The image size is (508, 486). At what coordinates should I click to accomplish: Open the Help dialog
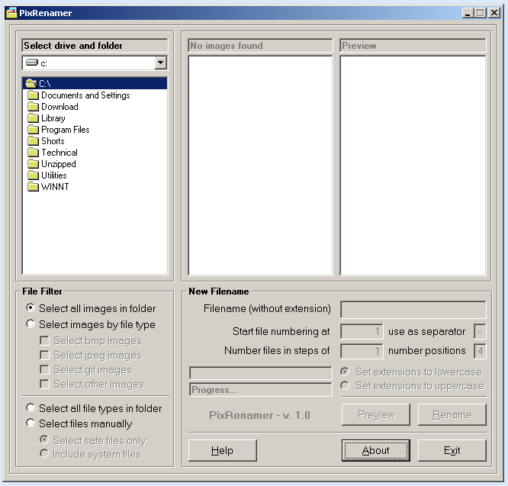point(222,450)
